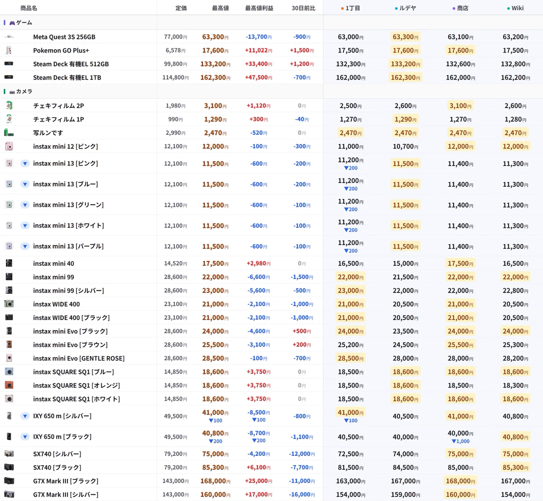
Task: Click the instax mini 13 [ピンク] camera icon
Action: click(9, 163)
